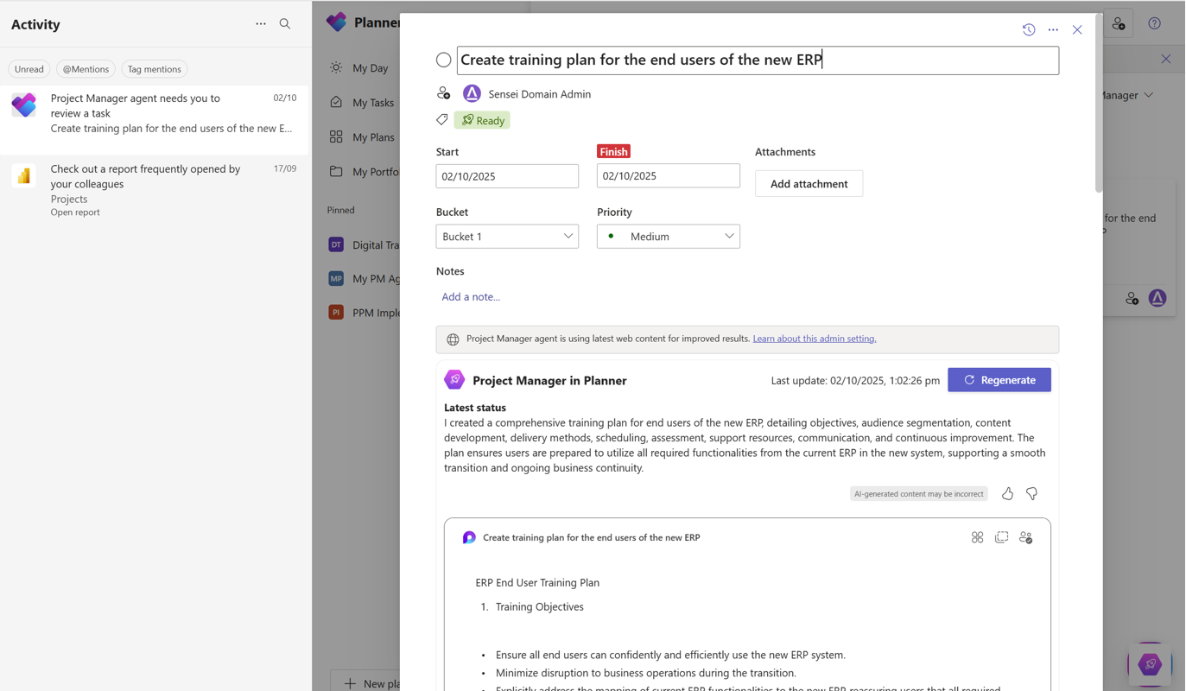
Task: Search in the Activity pane
Action: click(285, 24)
